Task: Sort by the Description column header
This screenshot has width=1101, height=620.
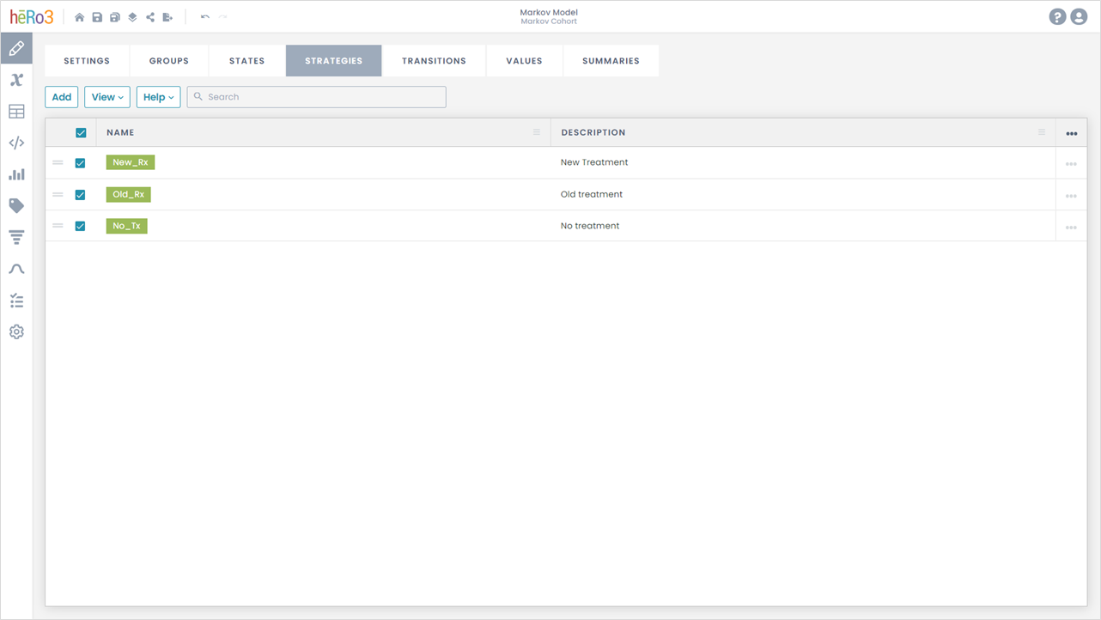Action: [x=593, y=132]
